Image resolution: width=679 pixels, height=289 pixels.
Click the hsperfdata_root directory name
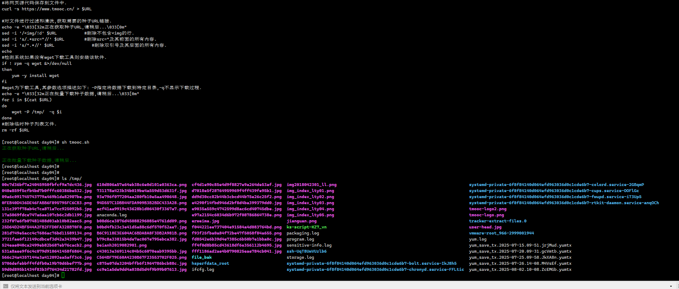pyautogui.click(x=210, y=263)
